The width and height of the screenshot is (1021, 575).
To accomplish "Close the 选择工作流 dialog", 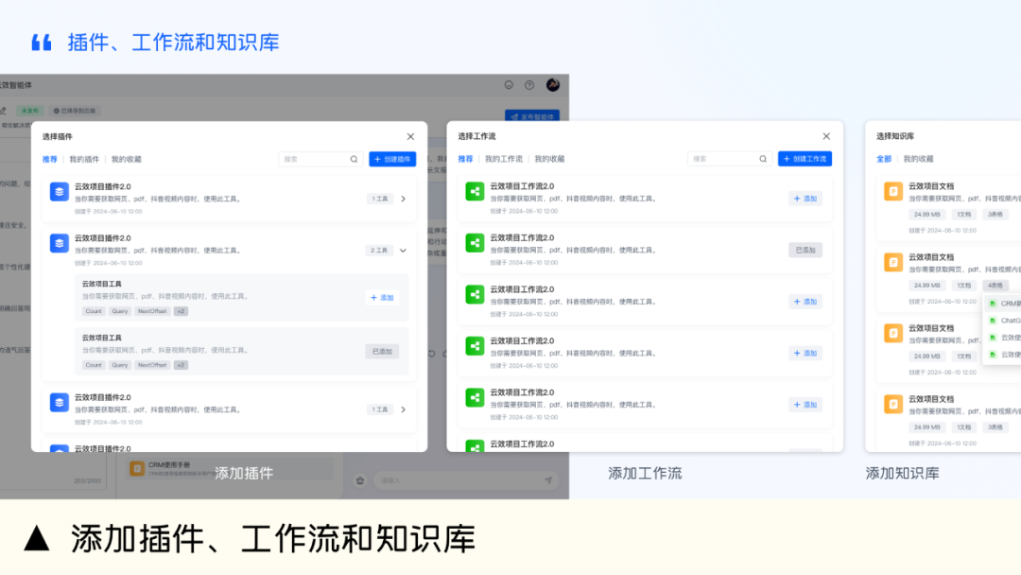I will tap(826, 136).
